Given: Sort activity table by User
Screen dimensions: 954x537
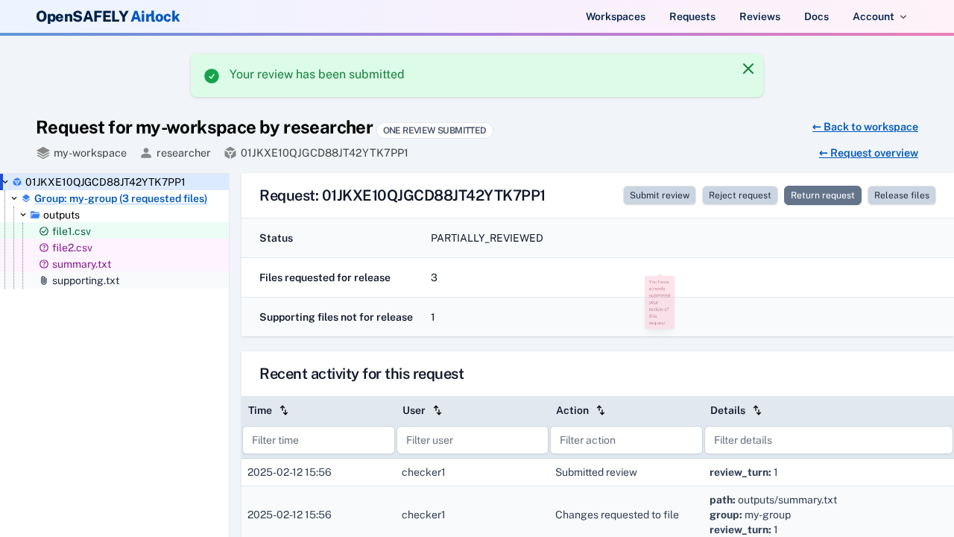Looking at the screenshot, I should 437,410.
